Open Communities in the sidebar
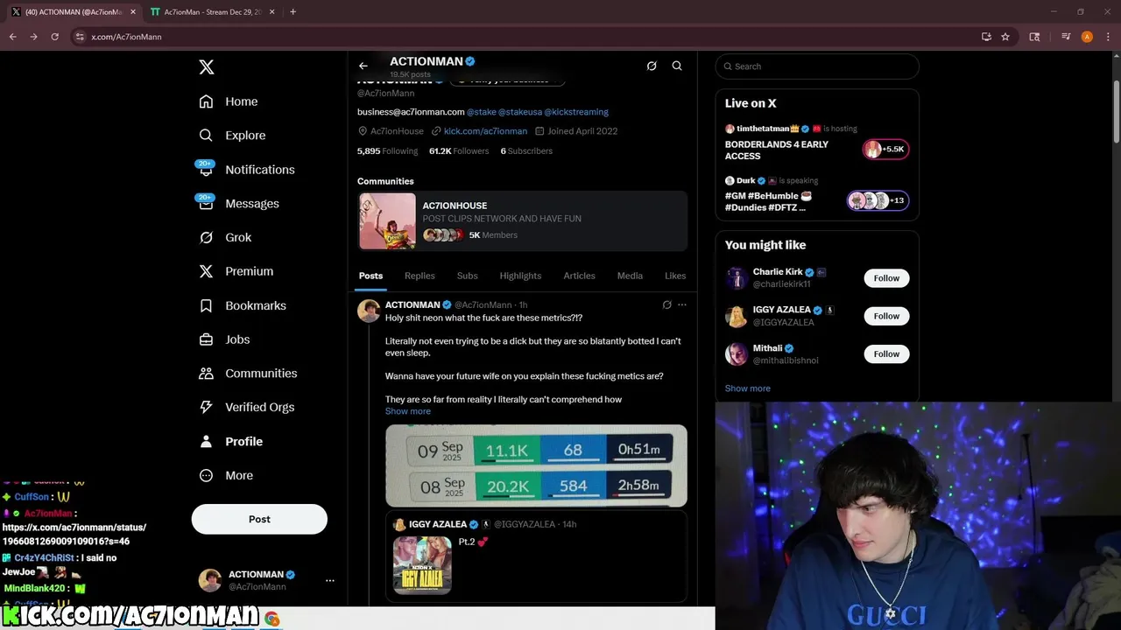 click(x=248, y=373)
